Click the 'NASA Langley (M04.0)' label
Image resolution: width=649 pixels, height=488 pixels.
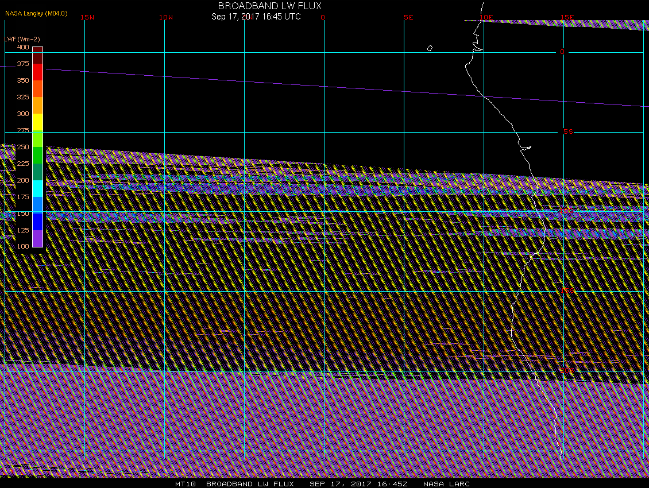(36, 13)
